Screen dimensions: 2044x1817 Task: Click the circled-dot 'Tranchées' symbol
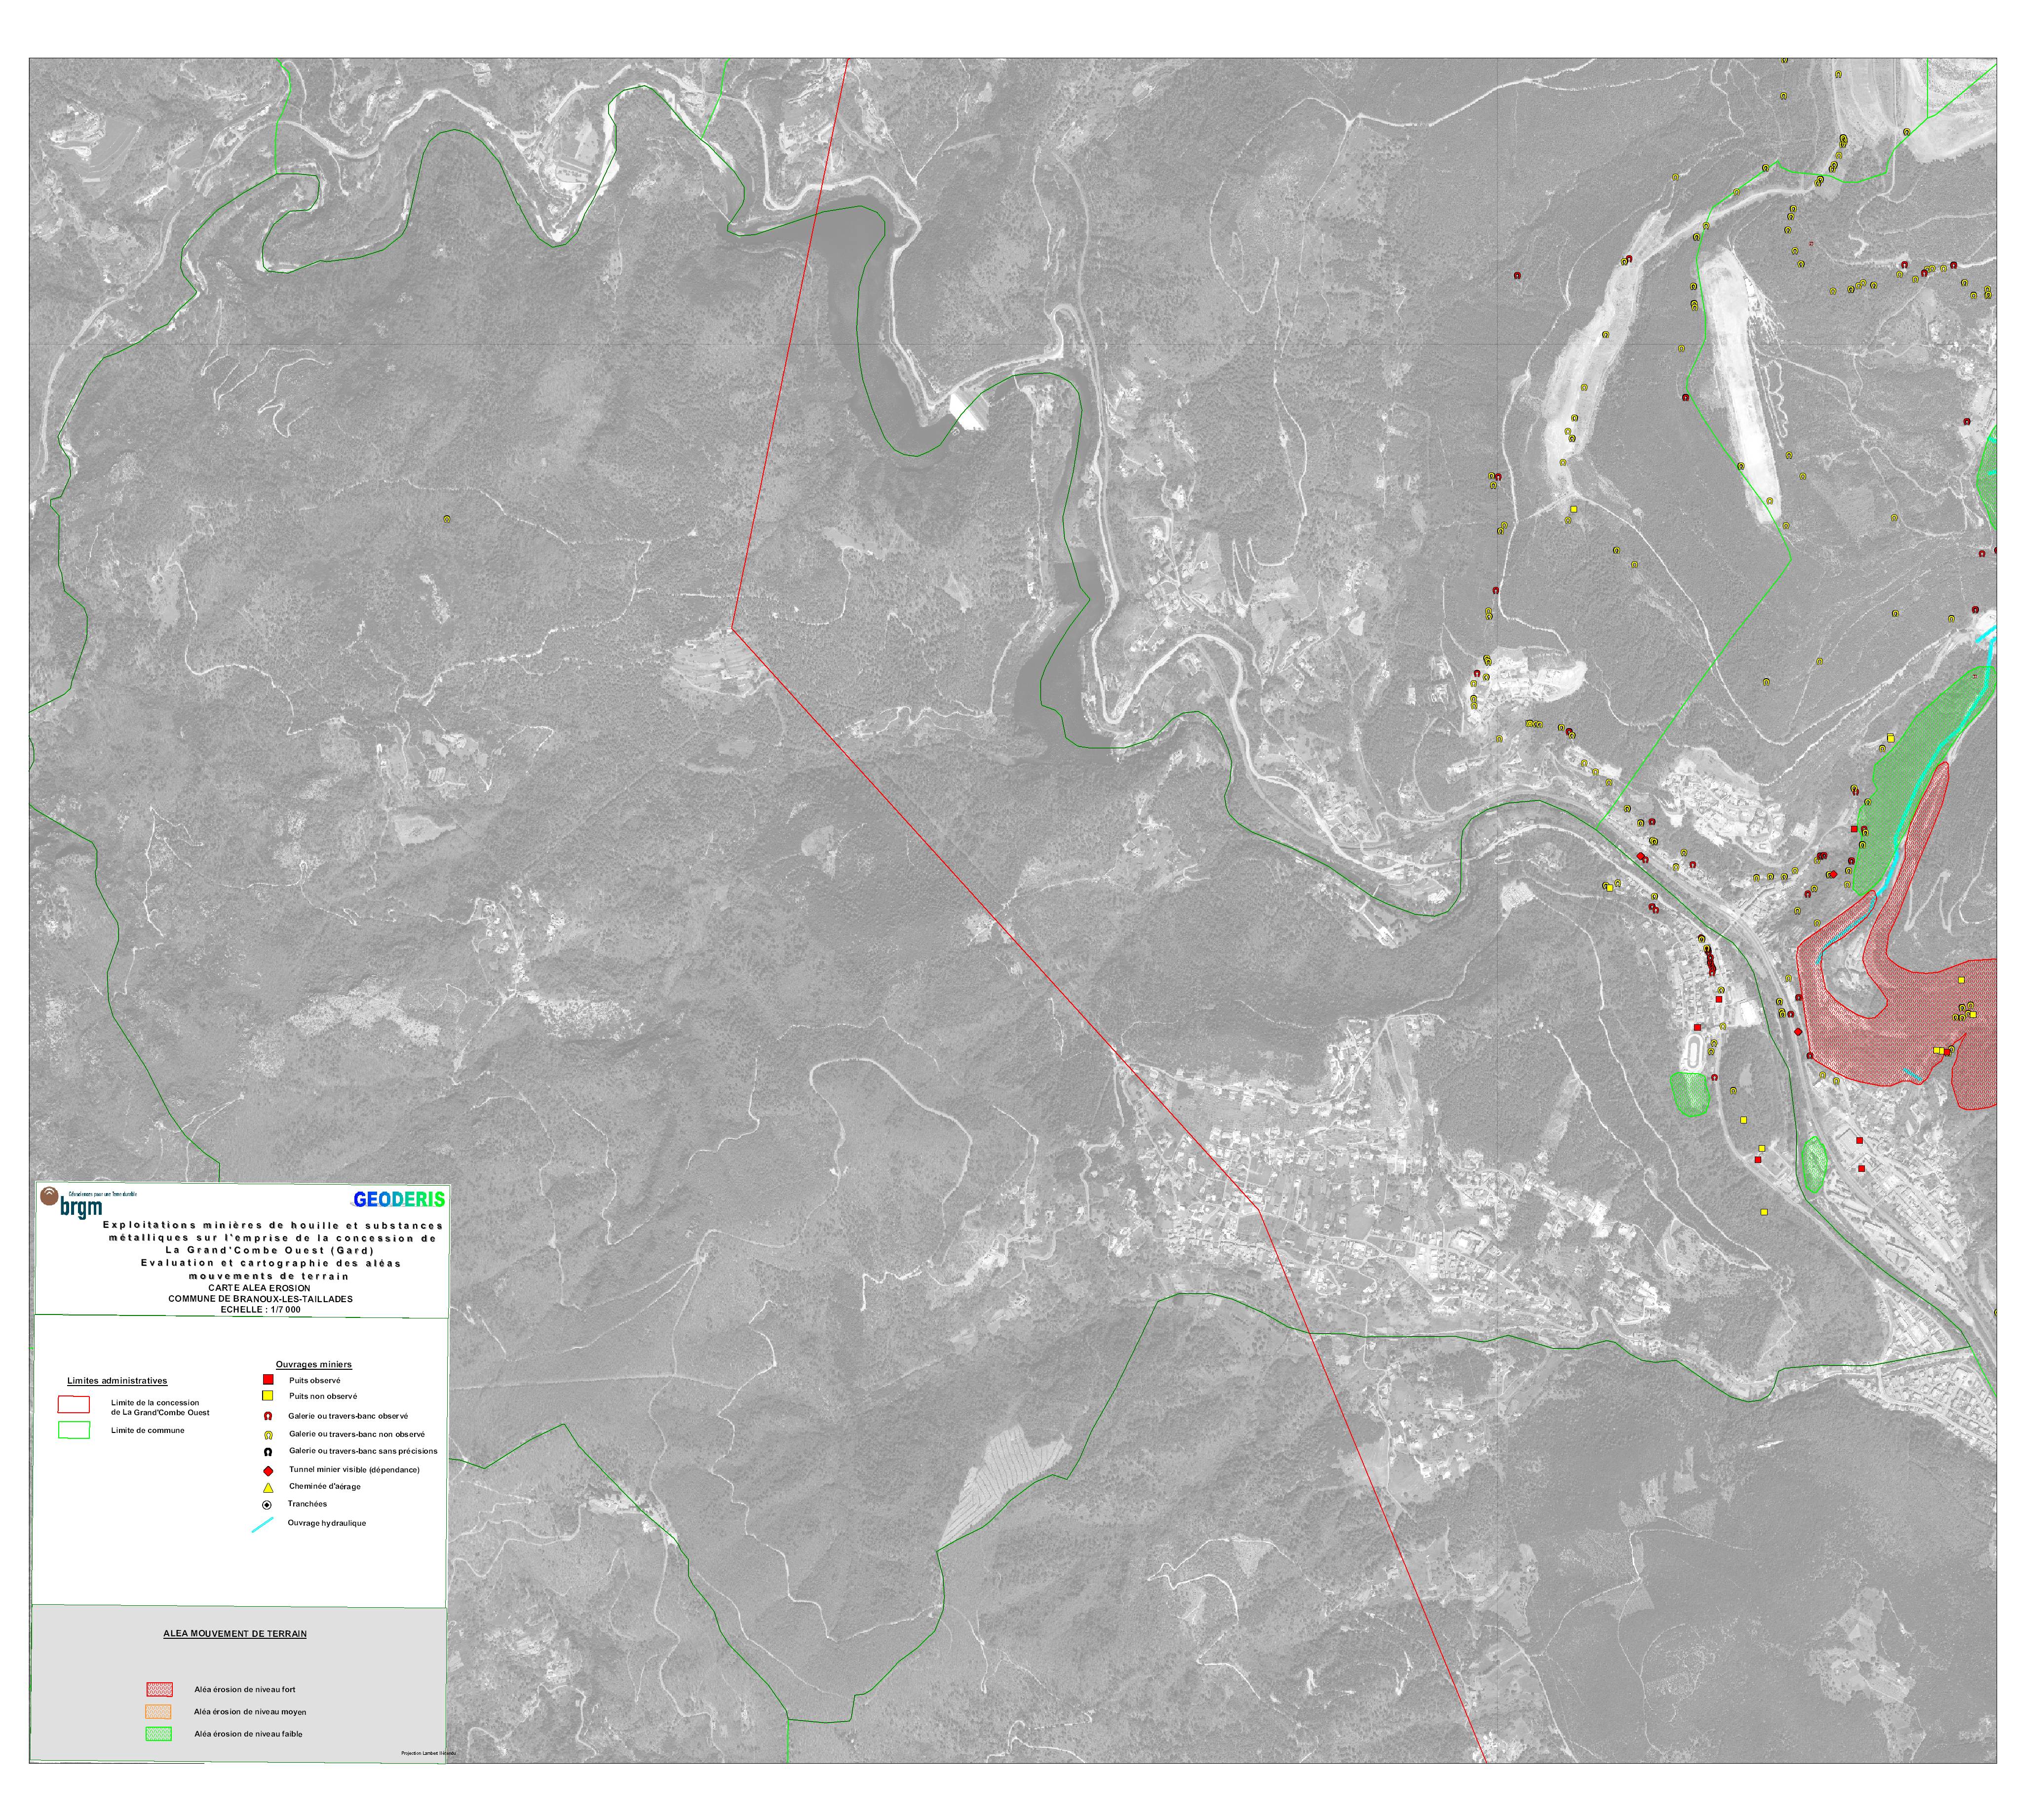click(x=267, y=1505)
